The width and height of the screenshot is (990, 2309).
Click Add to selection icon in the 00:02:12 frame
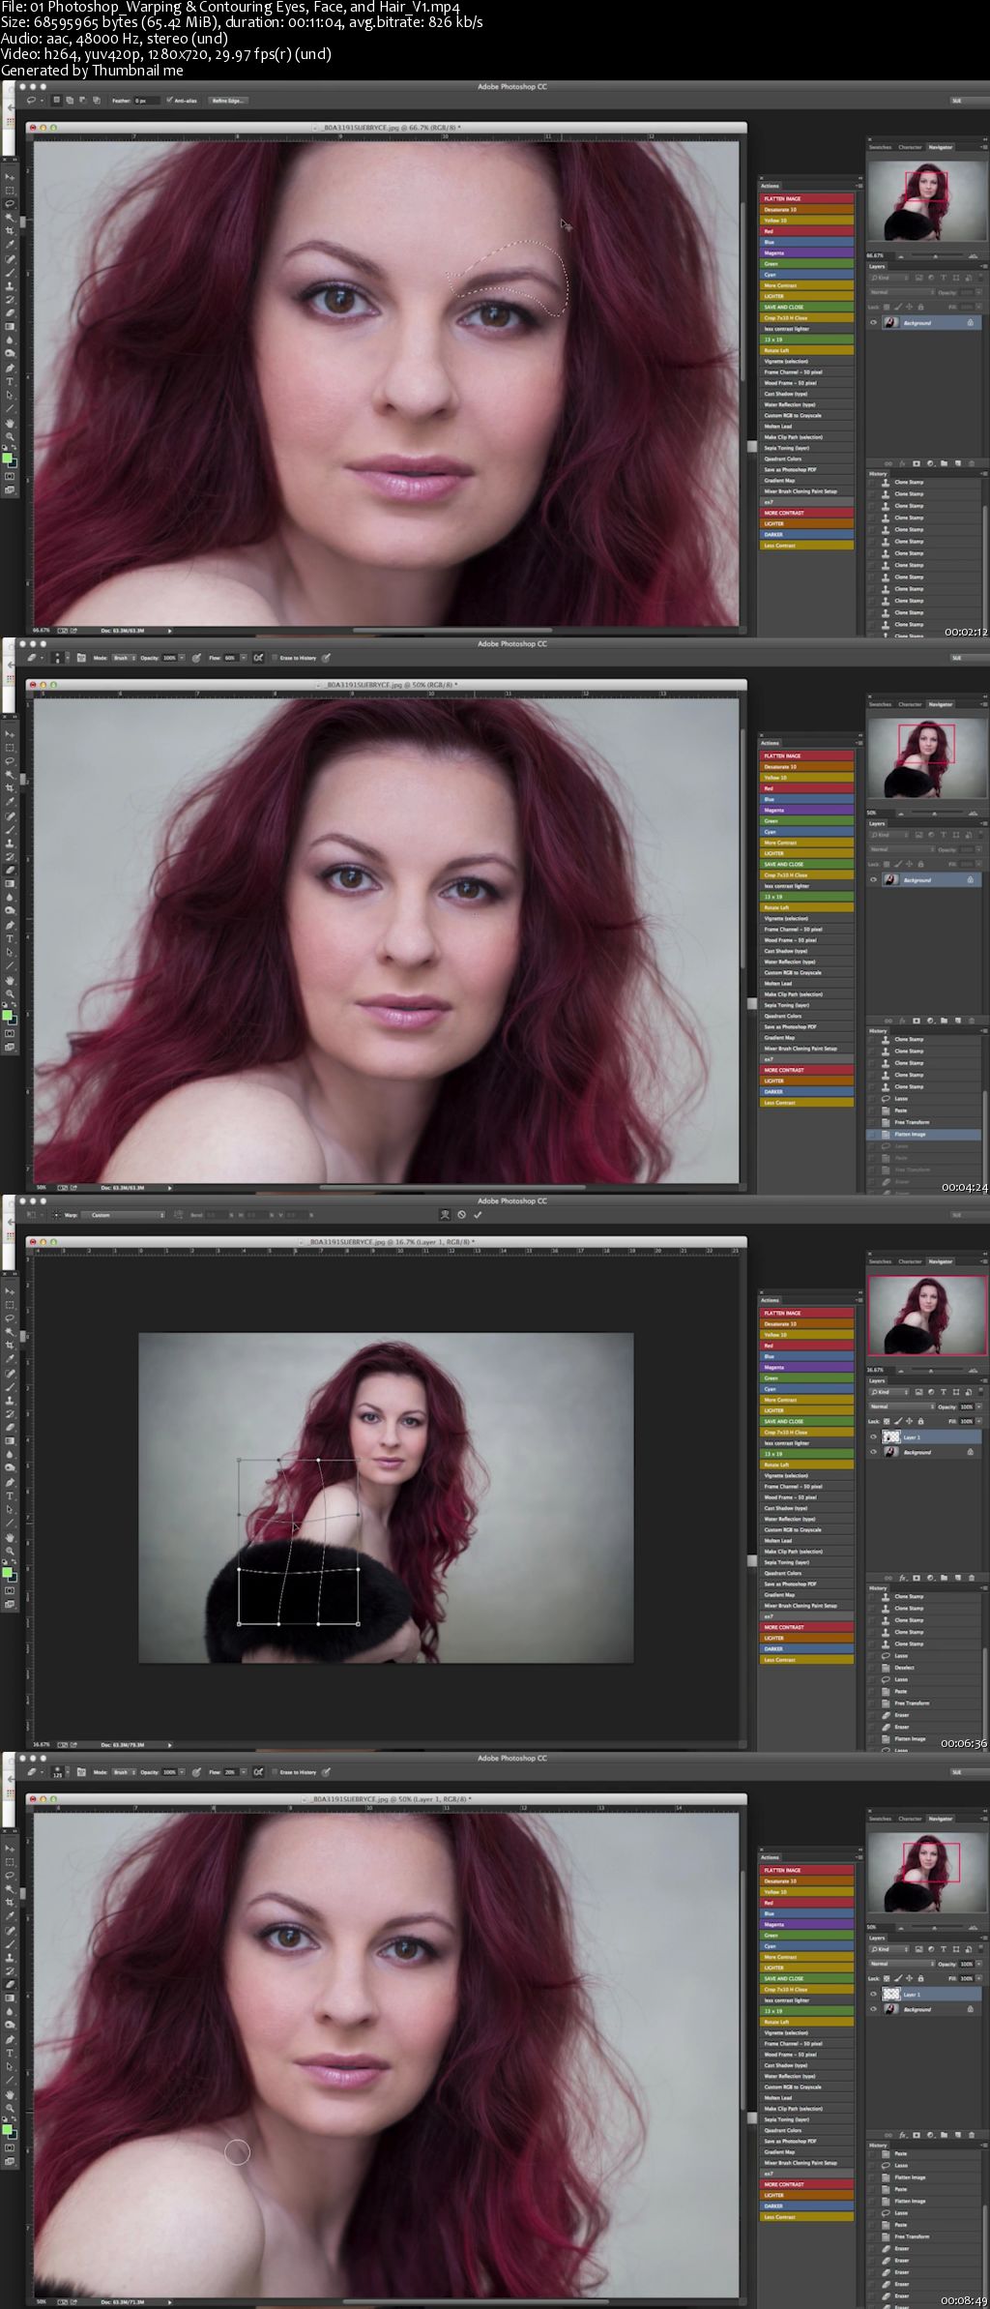pos(69,100)
